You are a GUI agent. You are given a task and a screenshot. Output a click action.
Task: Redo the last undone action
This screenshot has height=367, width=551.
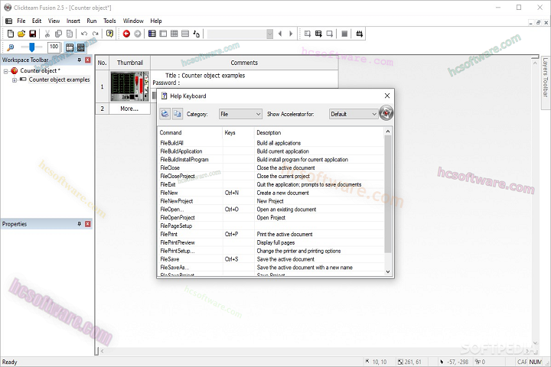point(95,34)
